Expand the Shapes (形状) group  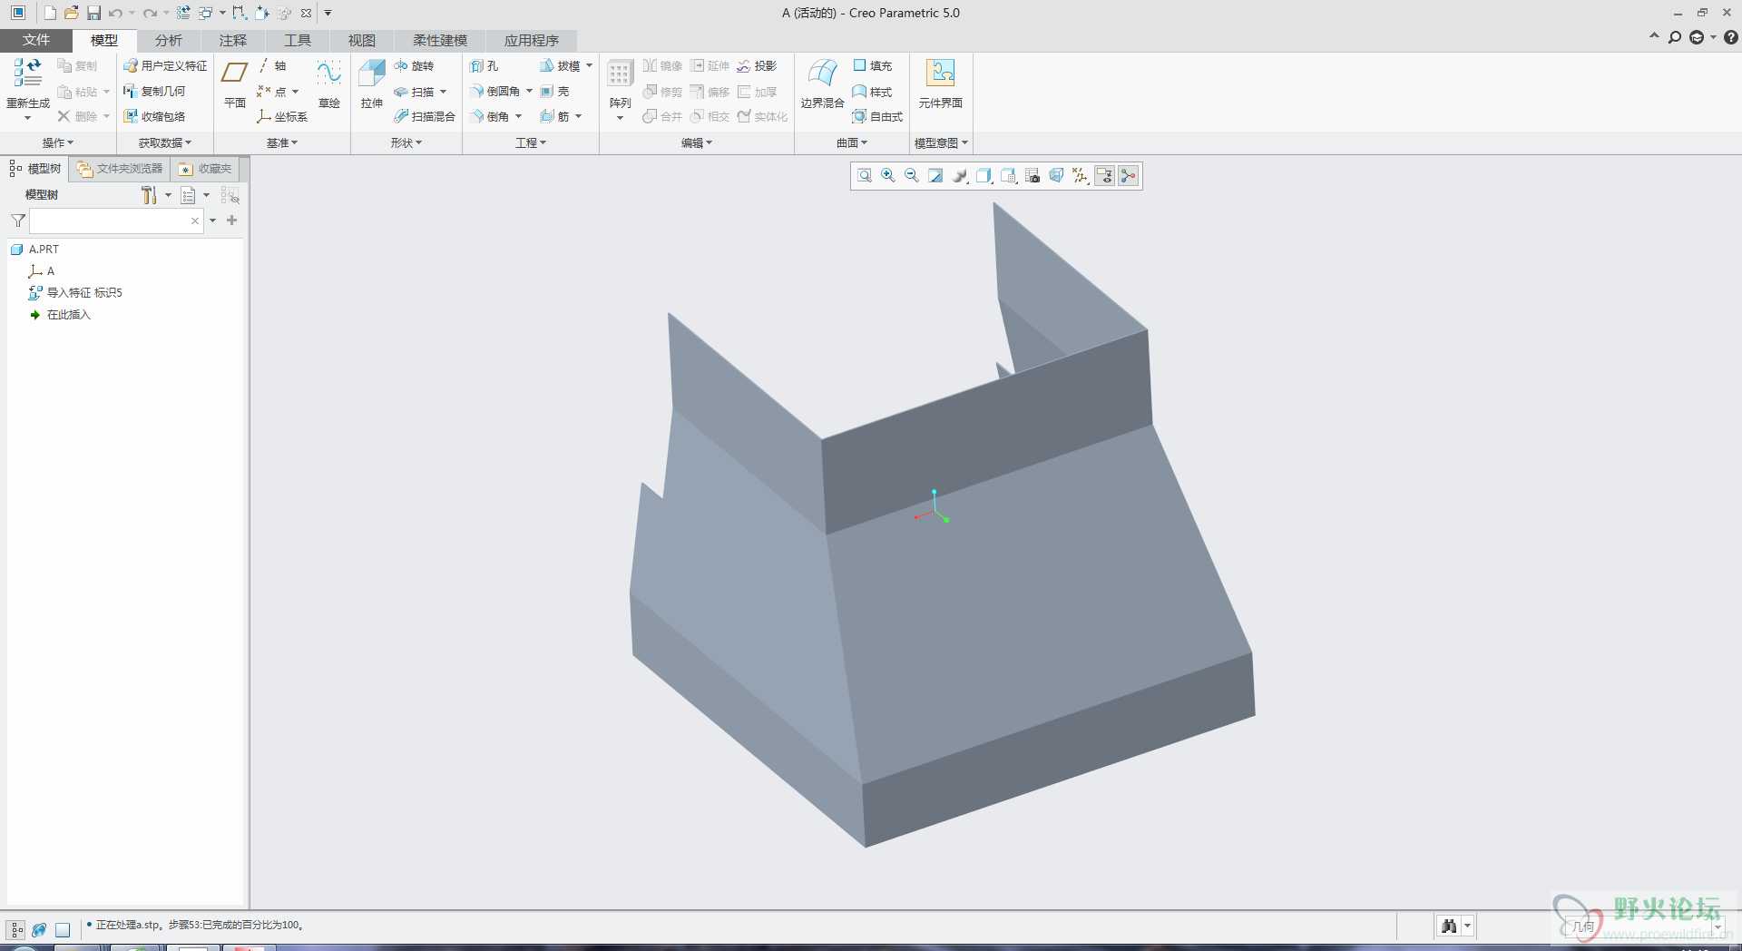(406, 143)
